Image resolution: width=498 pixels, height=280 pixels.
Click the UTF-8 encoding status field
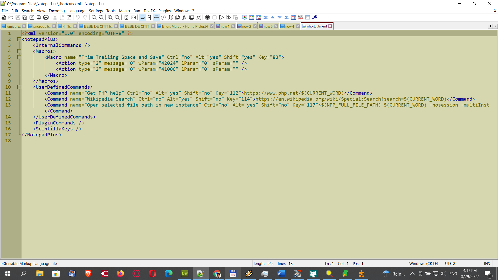[x=450, y=263]
